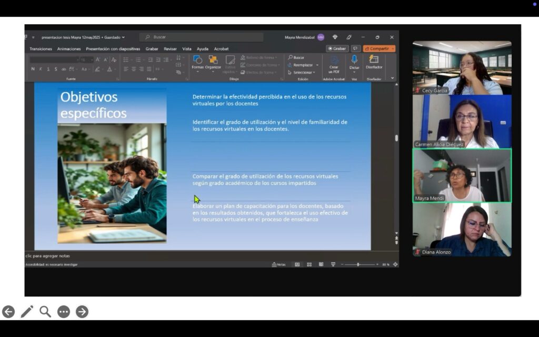Viewport: 539px width, 337px height.
Task: Toggle the Notas pane in status bar
Action: point(278,264)
